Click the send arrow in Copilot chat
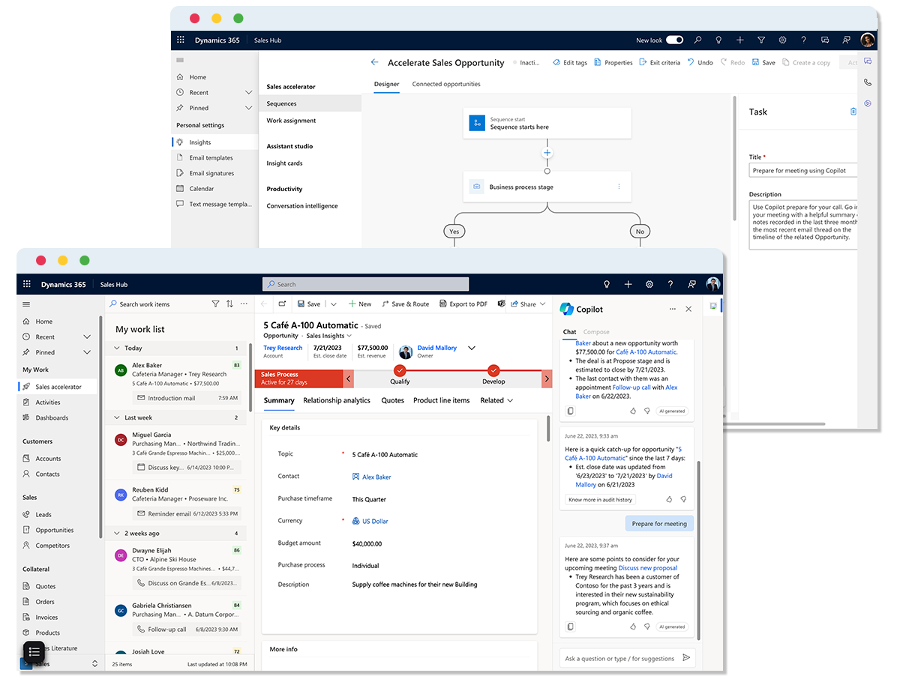This screenshot has width=900, height=685. click(x=685, y=658)
